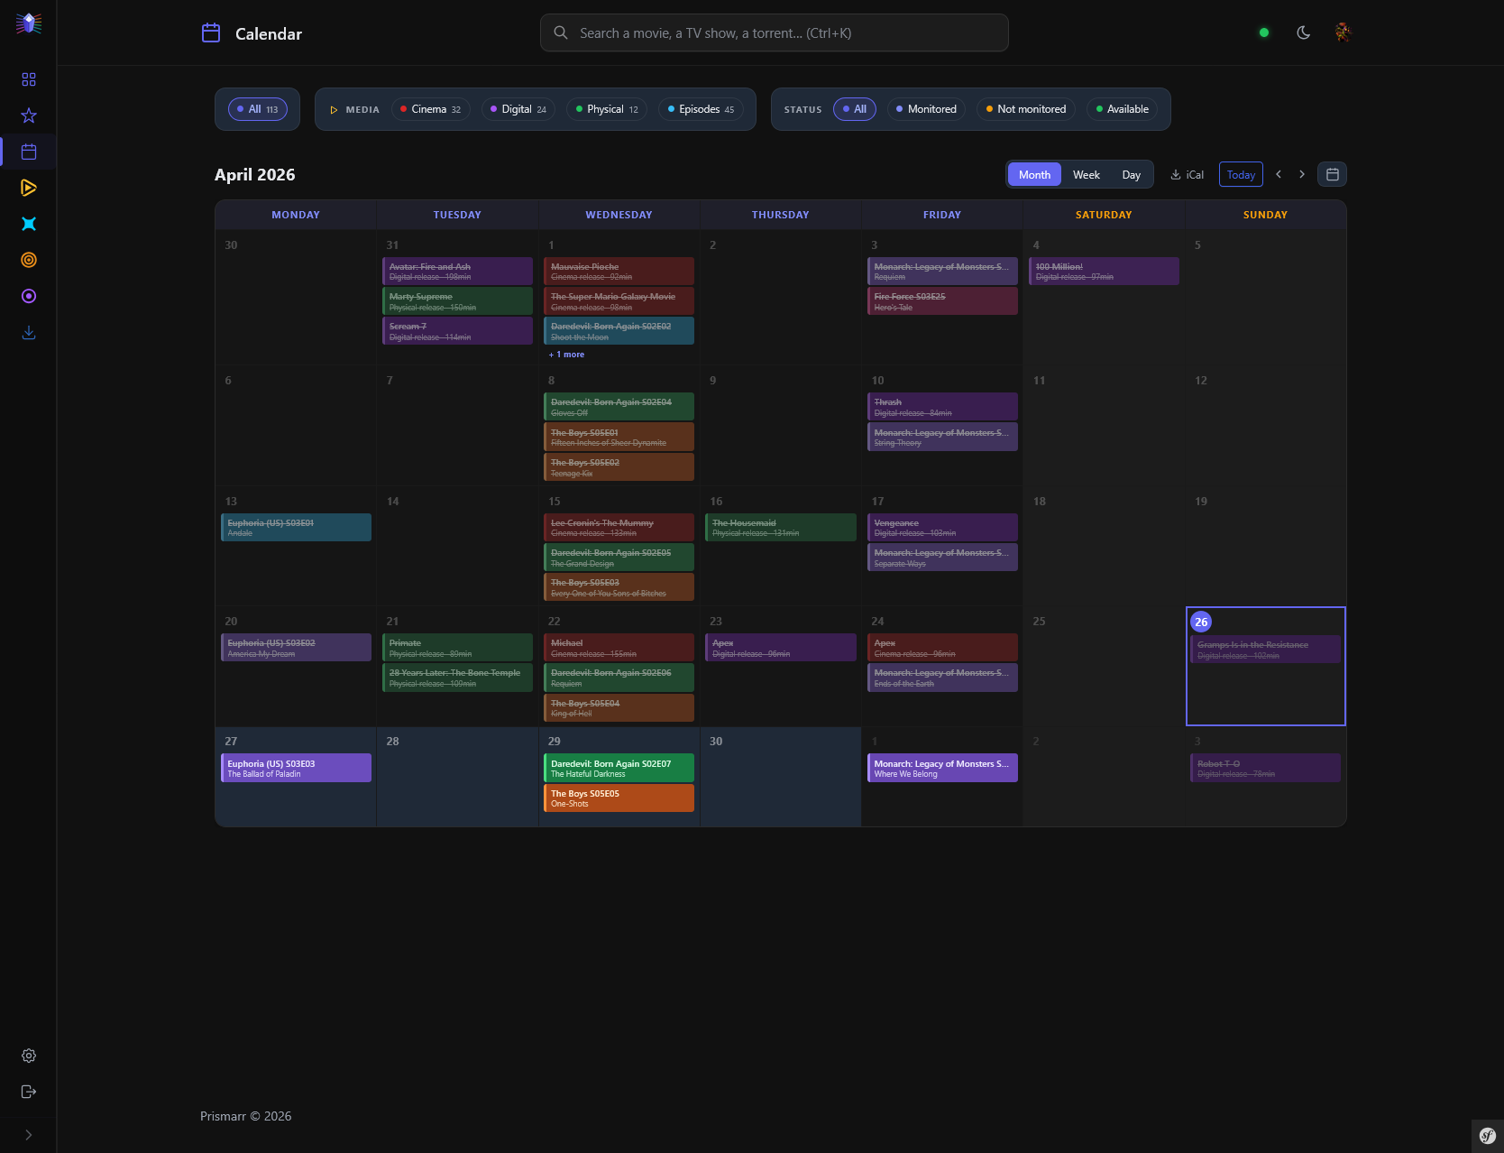Toggle the Episodes 45 media filter
Viewport: 1504px width, 1153px height.
(701, 109)
